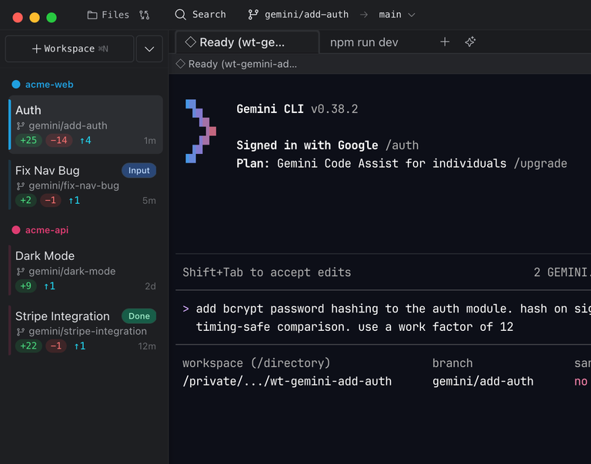Click the 12m timestamp on Stripe Integration
Viewport: 591px width, 464px height.
click(147, 346)
